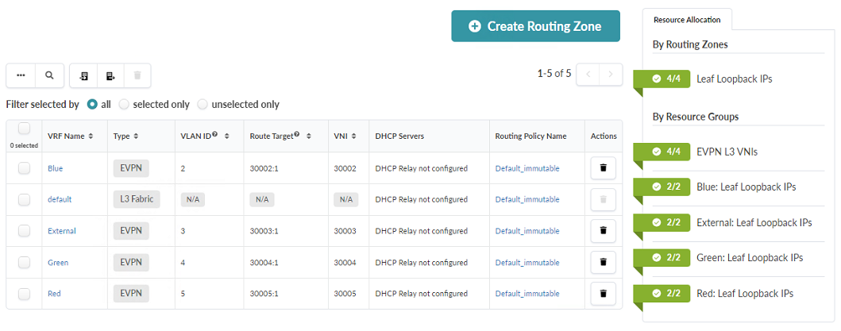This screenshot has height=331, width=841.
Task: Go to next page of results
Action: coord(610,74)
